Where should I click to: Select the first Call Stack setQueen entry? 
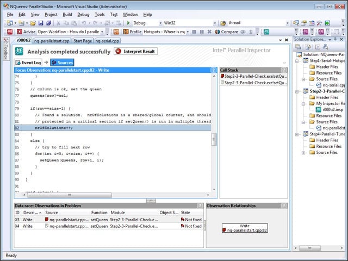pos(254,76)
